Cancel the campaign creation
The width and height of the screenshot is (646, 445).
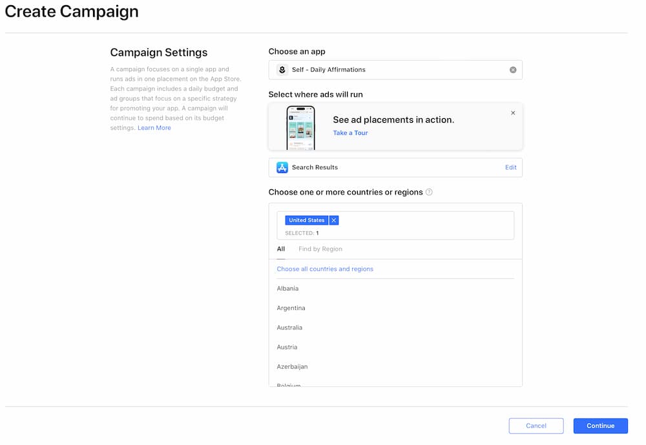pyautogui.click(x=536, y=426)
